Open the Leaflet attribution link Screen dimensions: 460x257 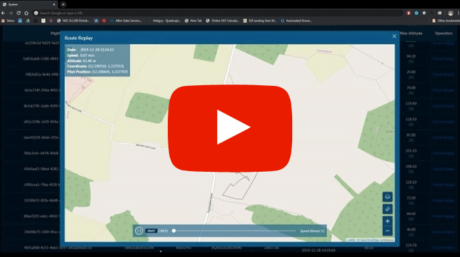(351, 240)
